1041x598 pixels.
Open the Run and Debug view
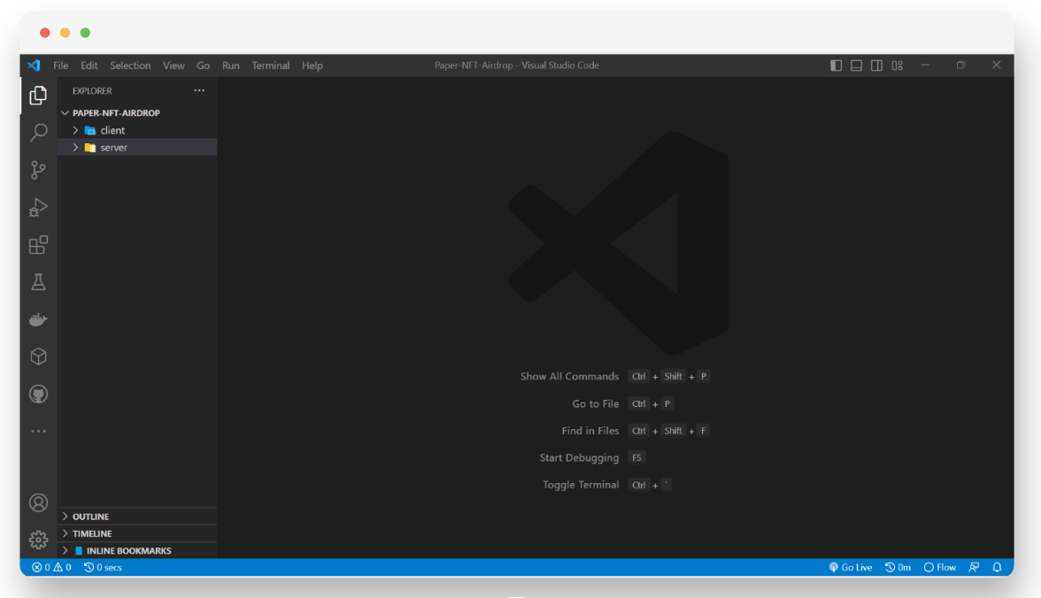39,208
